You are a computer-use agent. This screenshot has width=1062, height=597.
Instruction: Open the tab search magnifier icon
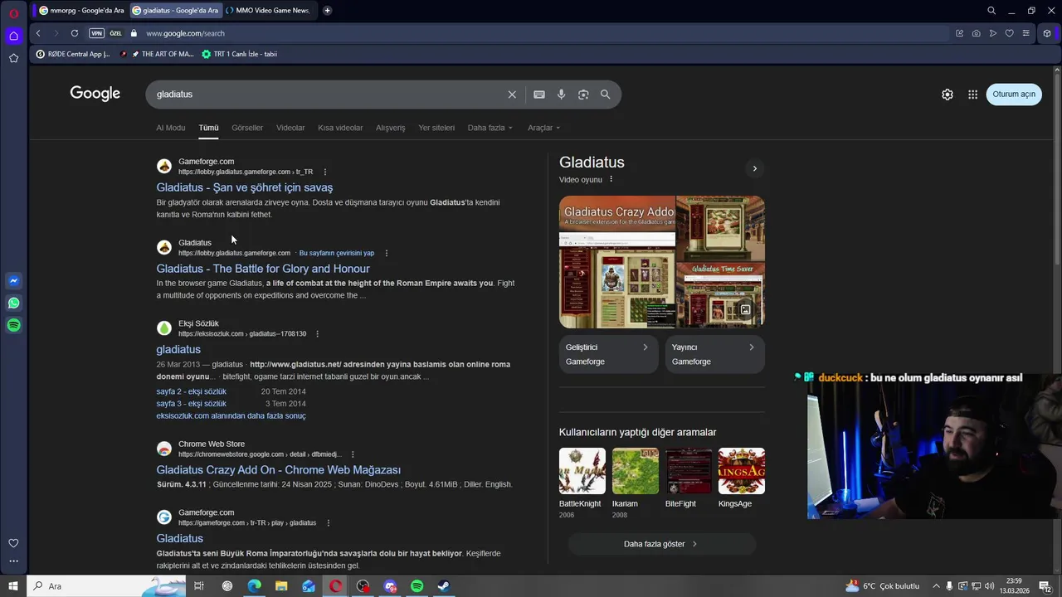(991, 11)
